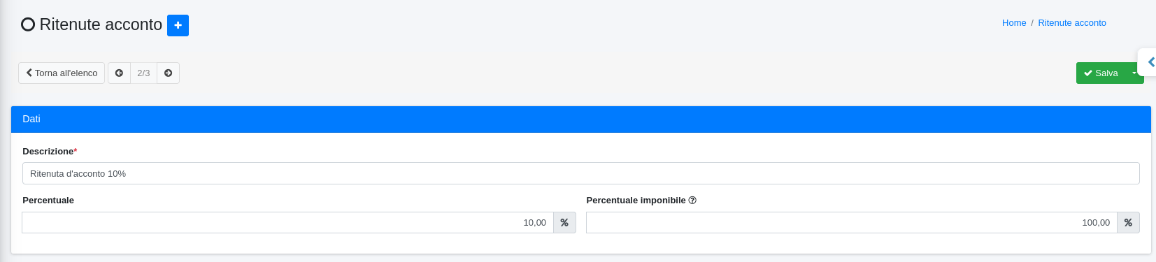Click the Percentuale imponibile label
The height and width of the screenshot is (262, 1156).
click(636, 201)
